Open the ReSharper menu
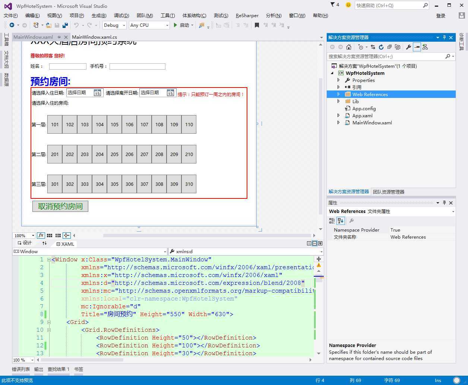 (x=247, y=15)
